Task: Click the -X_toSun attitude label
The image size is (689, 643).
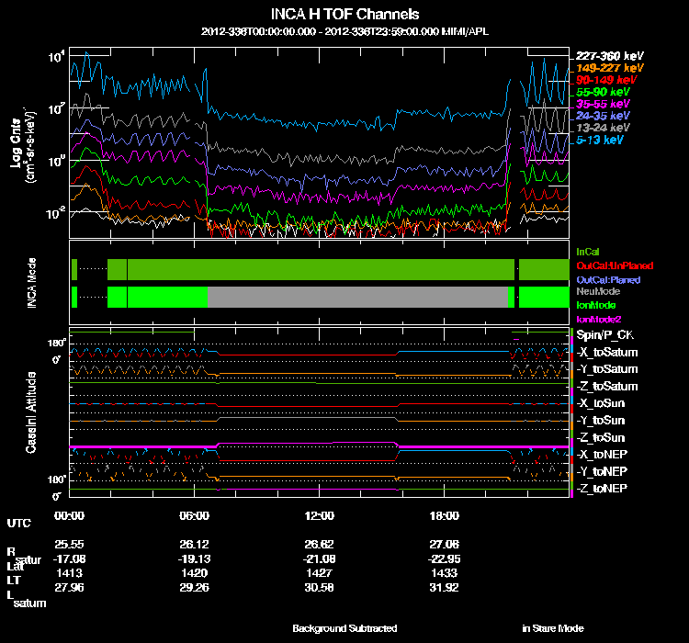Action: click(600, 403)
